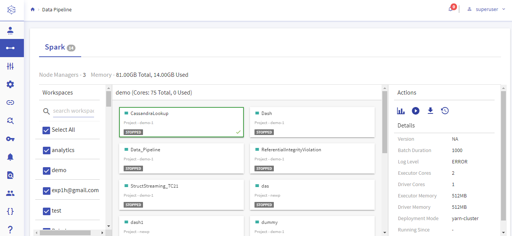Select the ReferentialIntegrityViolation pipeline card
Image resolution: width=512 pixels, height=236 pixels.
[x=312, y=158]
